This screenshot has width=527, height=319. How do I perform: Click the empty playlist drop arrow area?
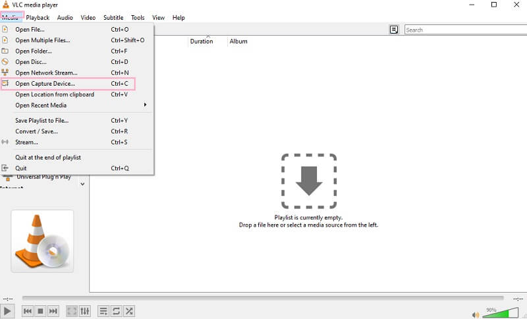(309, 181)
